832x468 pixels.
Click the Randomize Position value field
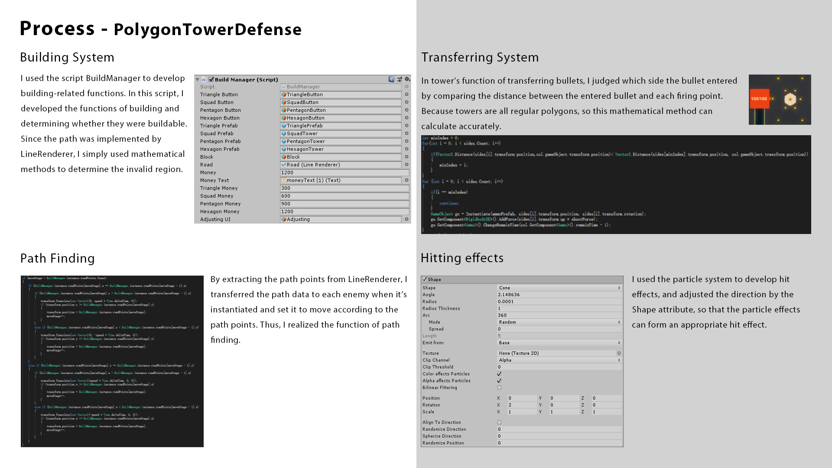(559, 443)
